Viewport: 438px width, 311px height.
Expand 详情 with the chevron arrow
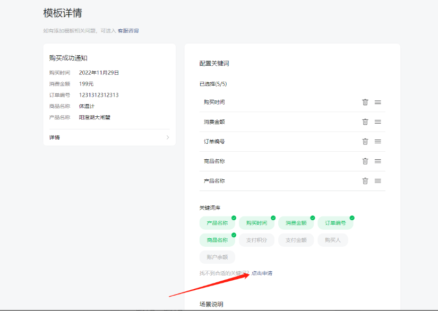click(168, 137)
